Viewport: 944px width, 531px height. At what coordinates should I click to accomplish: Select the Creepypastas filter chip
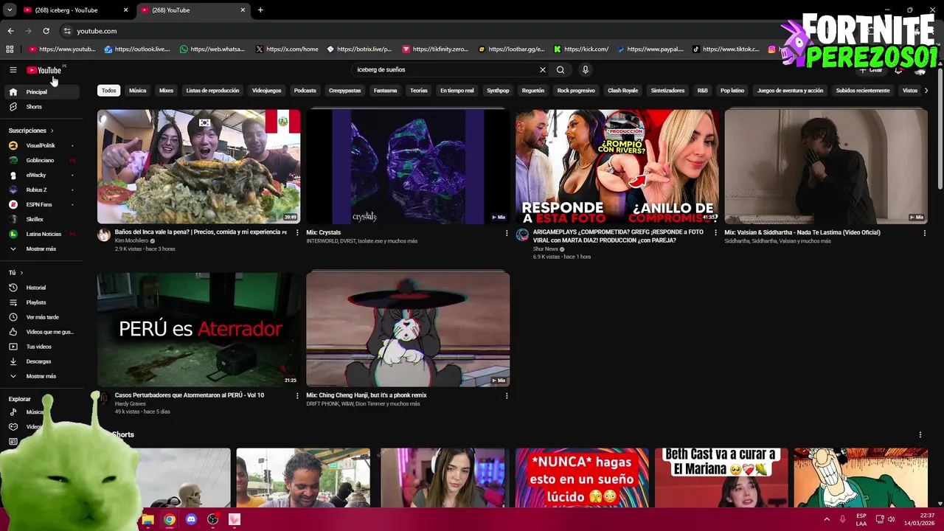345,91
